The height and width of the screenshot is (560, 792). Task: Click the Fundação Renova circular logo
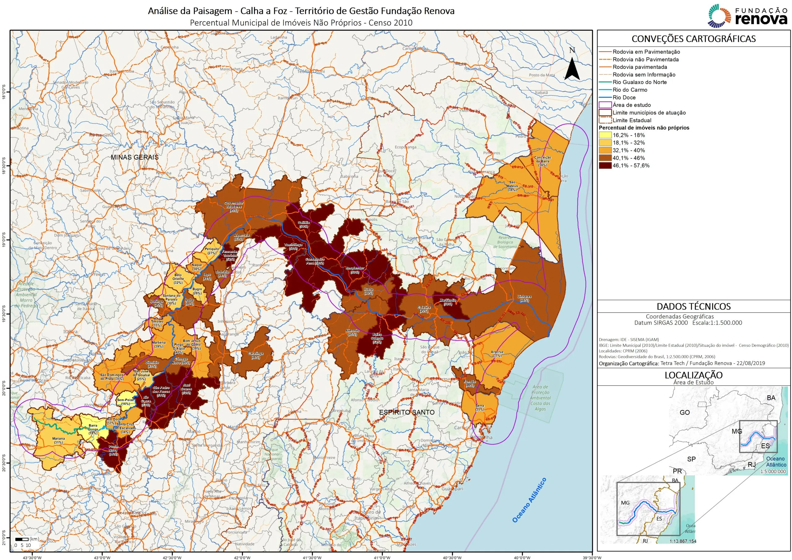click(720, 16)
